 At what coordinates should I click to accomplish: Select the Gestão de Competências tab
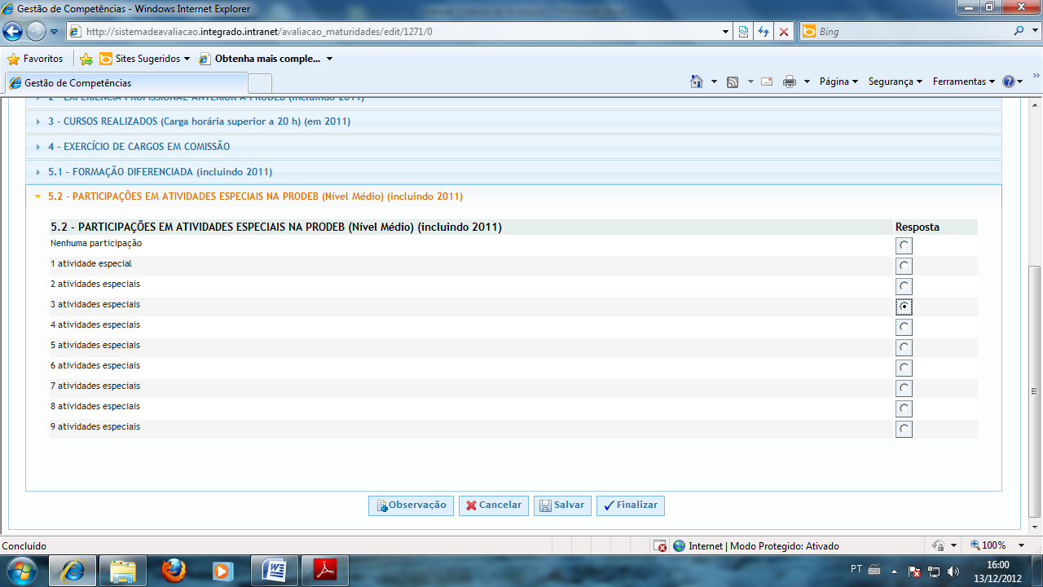pyautogui.click(x=125, y=83)
